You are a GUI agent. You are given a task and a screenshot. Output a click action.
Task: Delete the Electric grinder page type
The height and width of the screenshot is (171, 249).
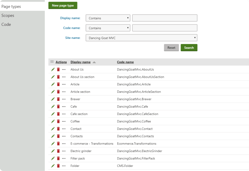tap(58, 151)
